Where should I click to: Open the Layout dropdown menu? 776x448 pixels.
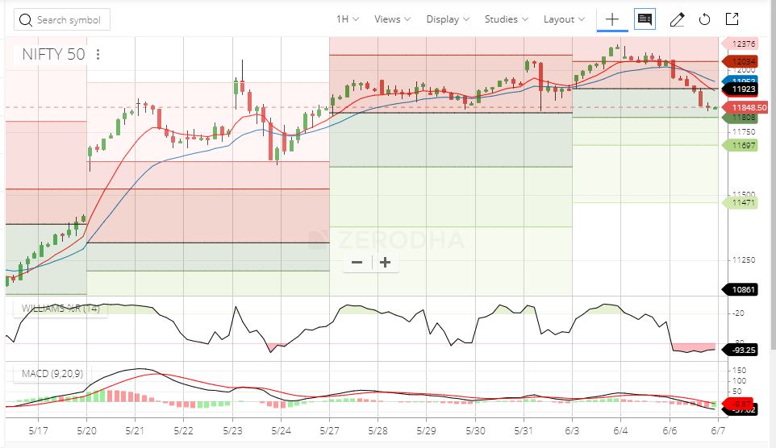[x=564, y=19]
